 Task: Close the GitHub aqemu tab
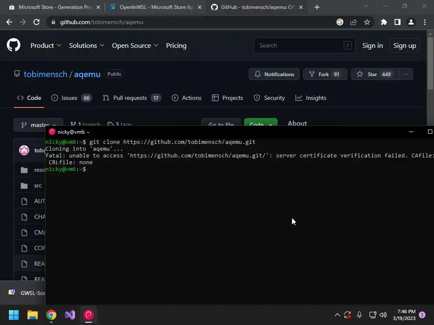pos(301,7)
